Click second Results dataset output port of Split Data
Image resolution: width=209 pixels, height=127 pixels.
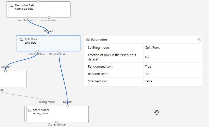(59, 51)
